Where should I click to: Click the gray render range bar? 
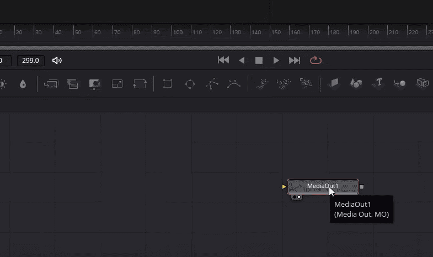[216, 48]
